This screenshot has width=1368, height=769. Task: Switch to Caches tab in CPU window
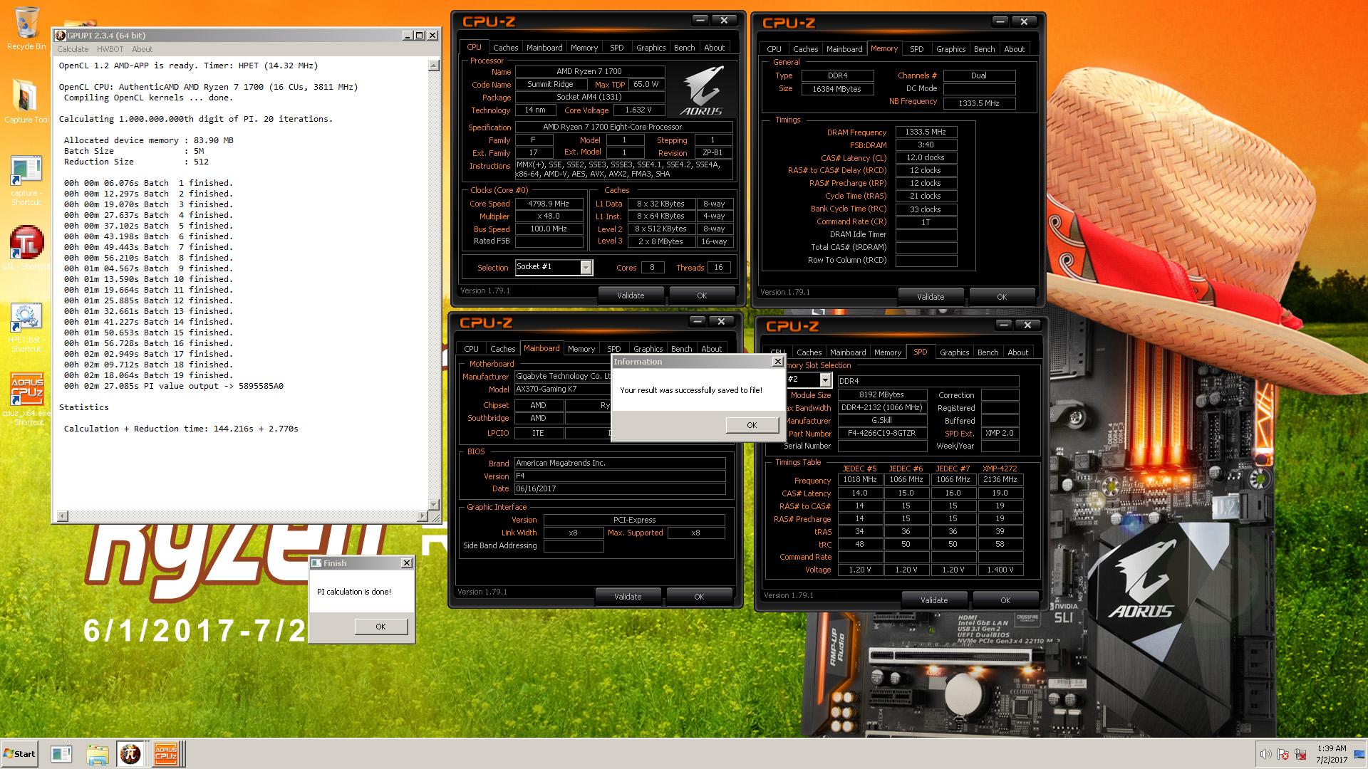505,48
